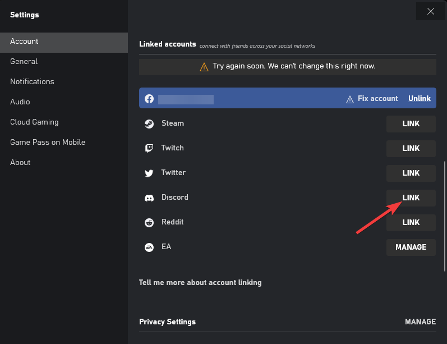Screen dimensions: 447x344
Task: Click the Steam logo icon
Action: (149, 124)
